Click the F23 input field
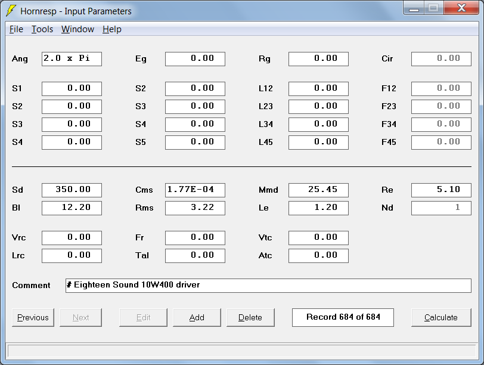Viewport: 484px width, 365px height. (x=442, y=107)
